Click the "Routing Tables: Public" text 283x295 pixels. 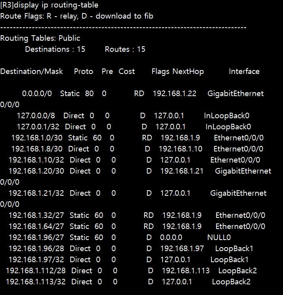point(40,38)
